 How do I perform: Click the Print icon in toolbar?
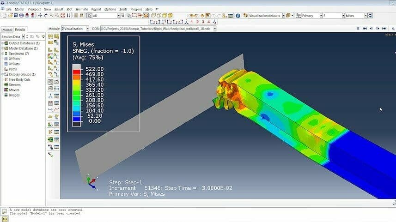pyautogui.click(x=22, y=16)
